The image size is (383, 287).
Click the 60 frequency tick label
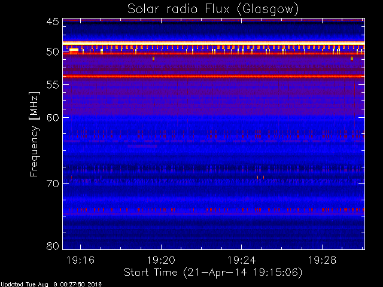pyautogui.click(x=53, y=118)
